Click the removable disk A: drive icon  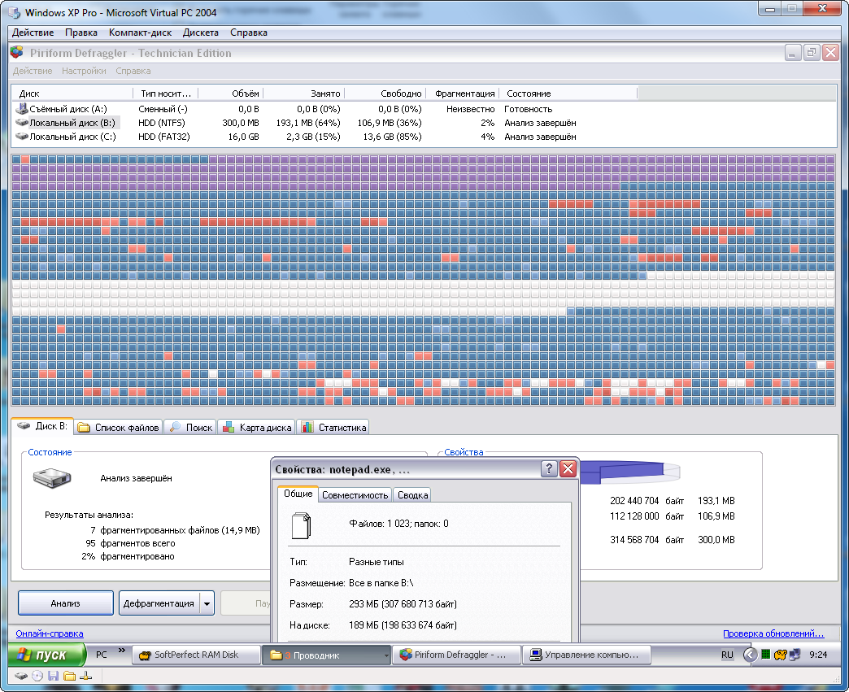pos(22,109)
